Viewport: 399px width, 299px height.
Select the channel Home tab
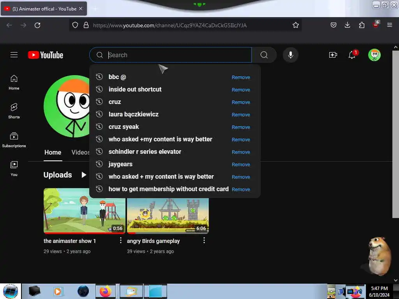[53, 152]
